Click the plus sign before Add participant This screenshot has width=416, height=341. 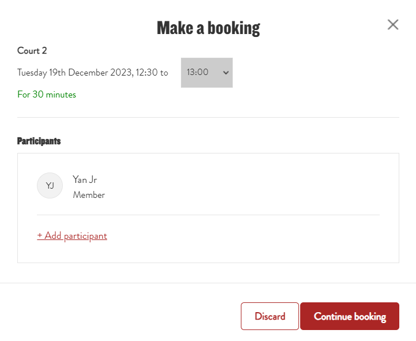[40, 235]
